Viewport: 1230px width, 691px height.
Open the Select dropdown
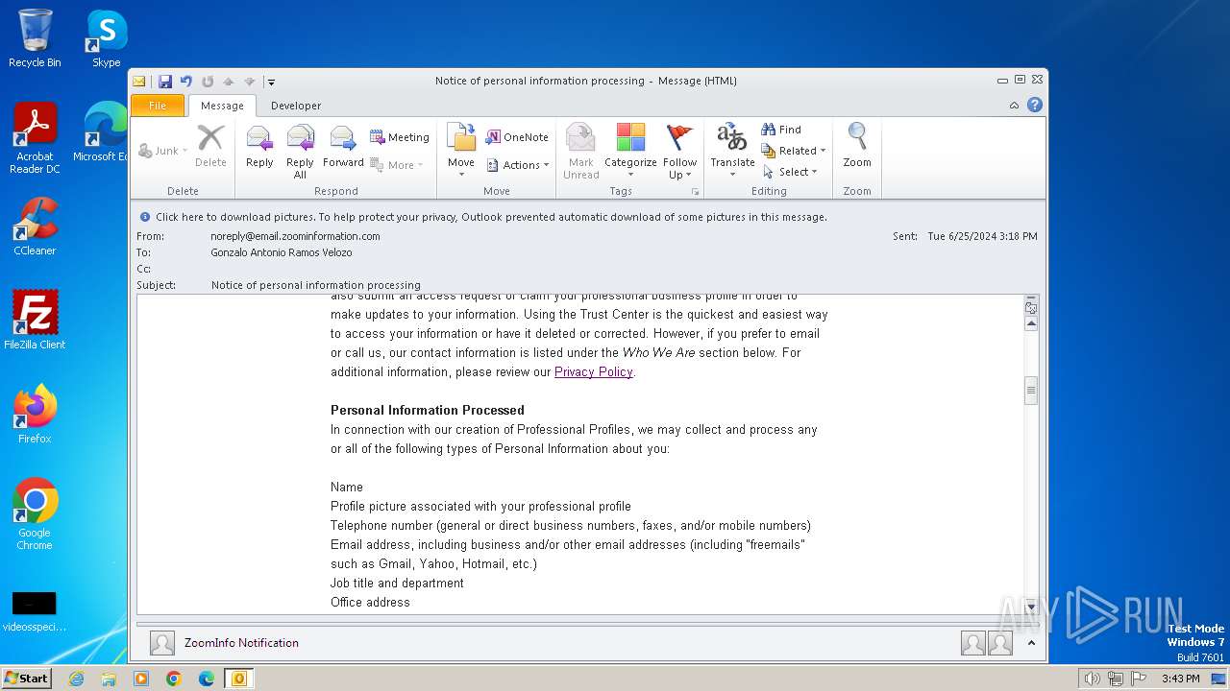790,172
